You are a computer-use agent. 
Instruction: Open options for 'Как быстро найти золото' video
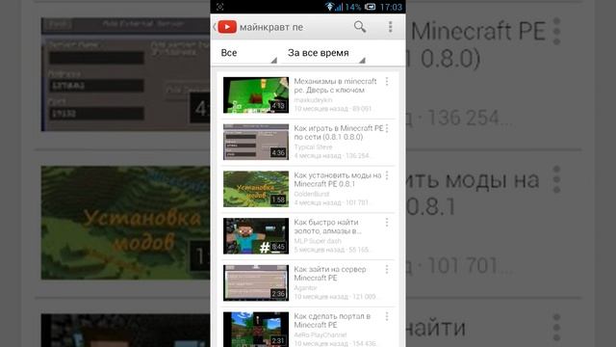(x=387, y=223)
